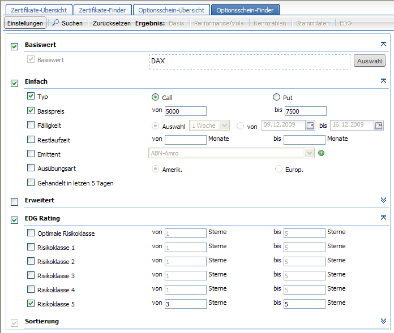Enable the Fälligkeit checkbox
394x333 pixels.
[x=31, y=125]
